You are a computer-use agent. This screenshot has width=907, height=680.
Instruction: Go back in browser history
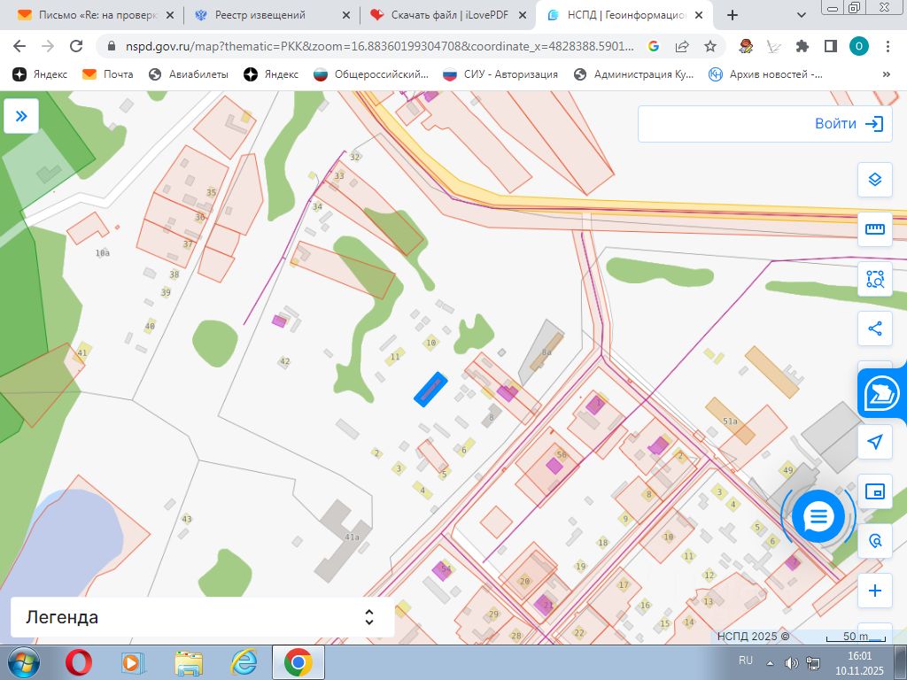coord(19,46)
